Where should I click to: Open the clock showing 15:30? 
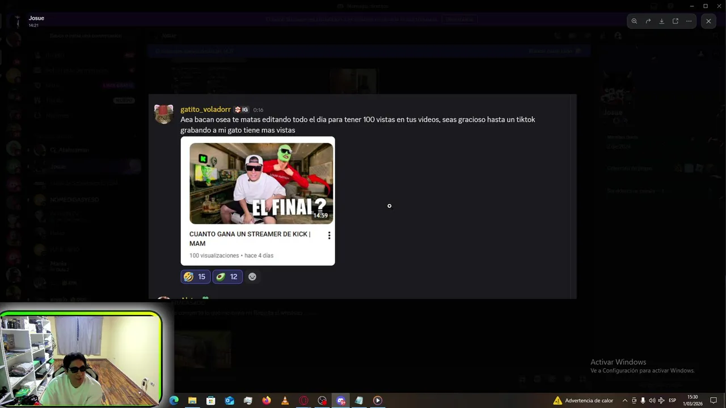(x=693, y=401)
